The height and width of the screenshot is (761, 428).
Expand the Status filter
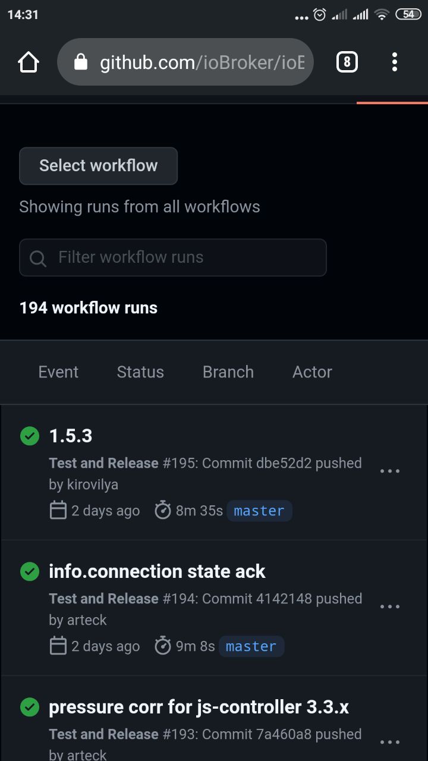(140, 372)
